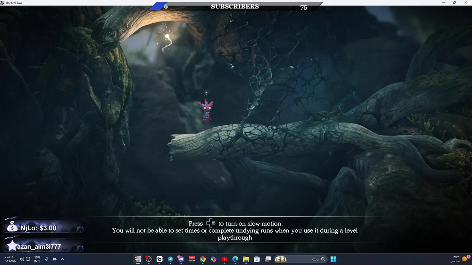
Task: Click the subscriber goal number 75
Action: coord(304,7)
